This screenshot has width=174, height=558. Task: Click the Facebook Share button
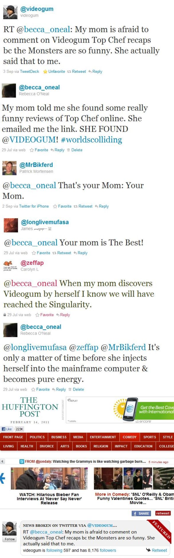pyautogui.click(x=141, y=513)
